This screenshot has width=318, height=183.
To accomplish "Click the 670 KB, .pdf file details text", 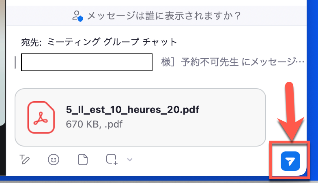I will [x=94, y=124].
